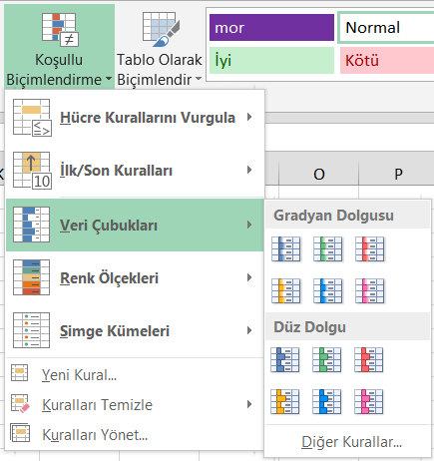434x461 pixels.
Task: Click the Renk Ölçekleri color icon
Action: (32, 277)
